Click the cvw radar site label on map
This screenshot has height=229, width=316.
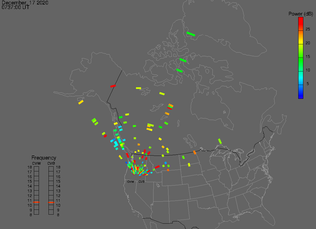pos(131,182)
